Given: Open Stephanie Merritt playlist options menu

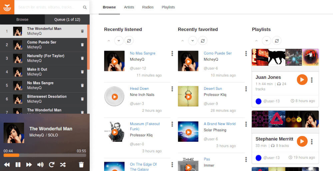Looking at the screenshot, I should pyautogui.click(x=312, y=141).
